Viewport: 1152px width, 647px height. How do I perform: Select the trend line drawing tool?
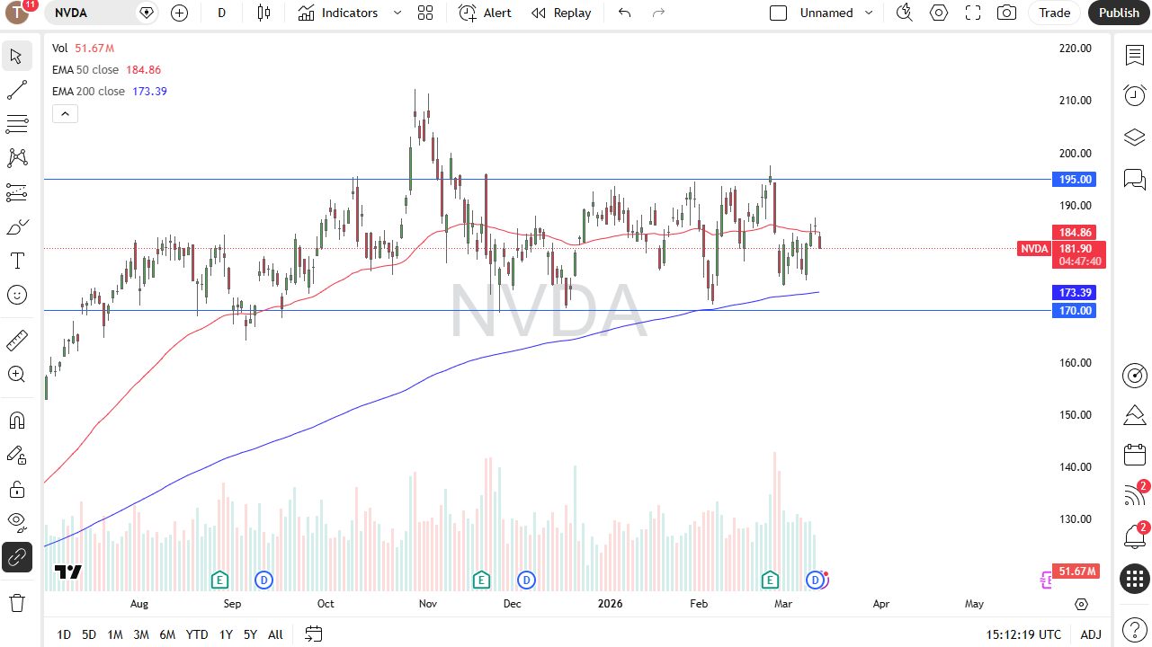tap(16, 89)
